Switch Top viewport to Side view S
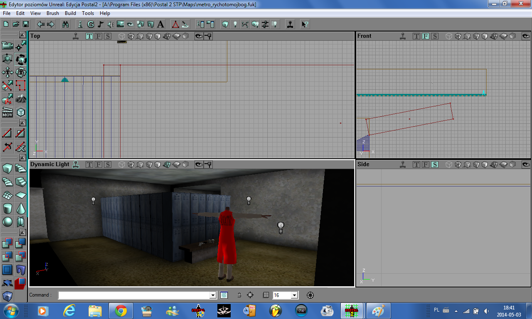Image resolution: width=532 pixels, height=319 pixels. (x=108, y=36)
